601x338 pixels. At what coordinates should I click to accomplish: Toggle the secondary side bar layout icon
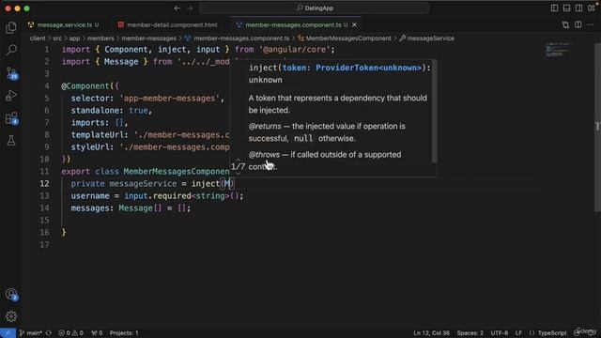[x=578, y=8]
